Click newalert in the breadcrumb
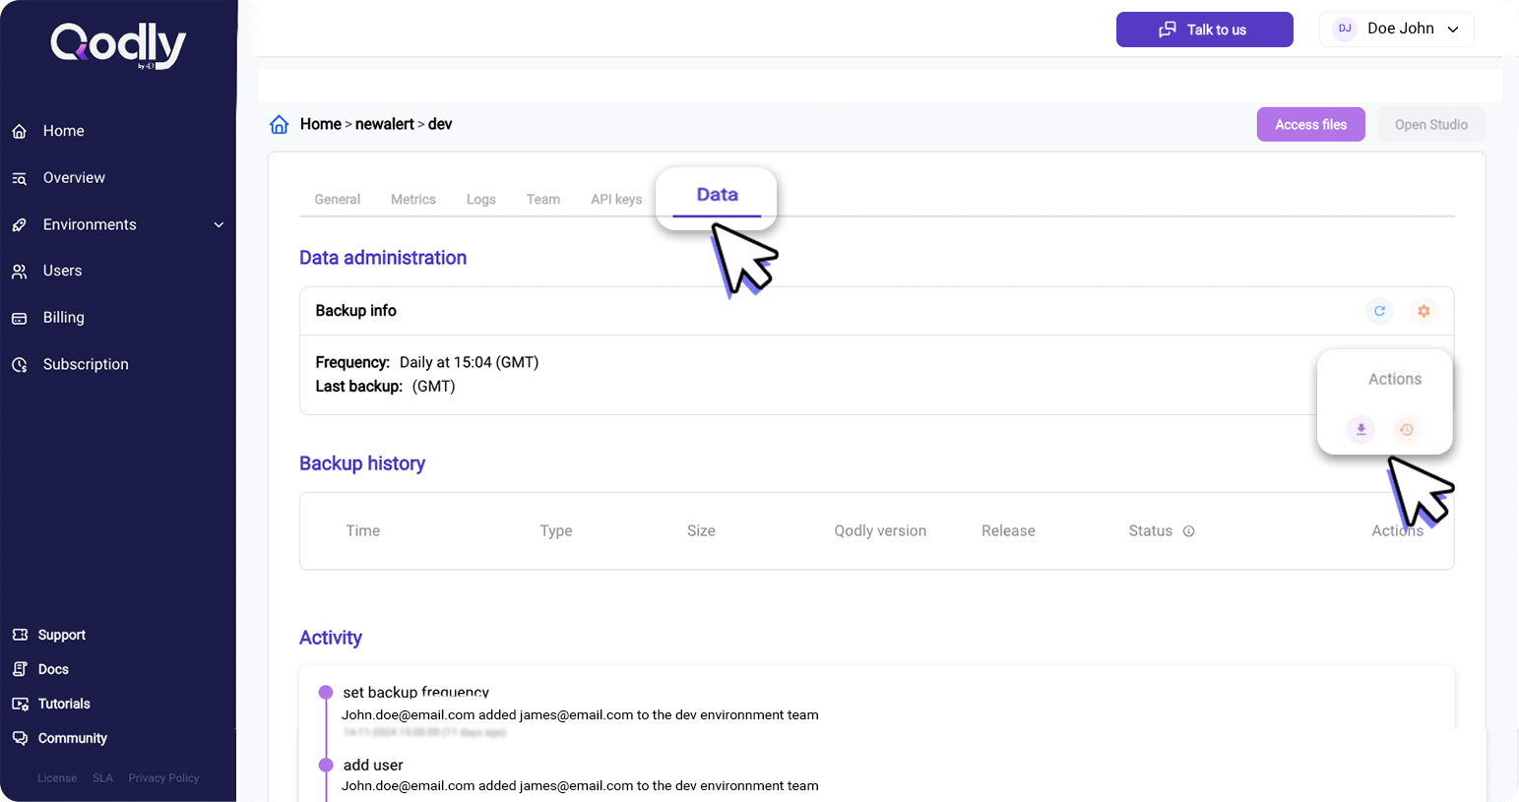 click(384, 124)
